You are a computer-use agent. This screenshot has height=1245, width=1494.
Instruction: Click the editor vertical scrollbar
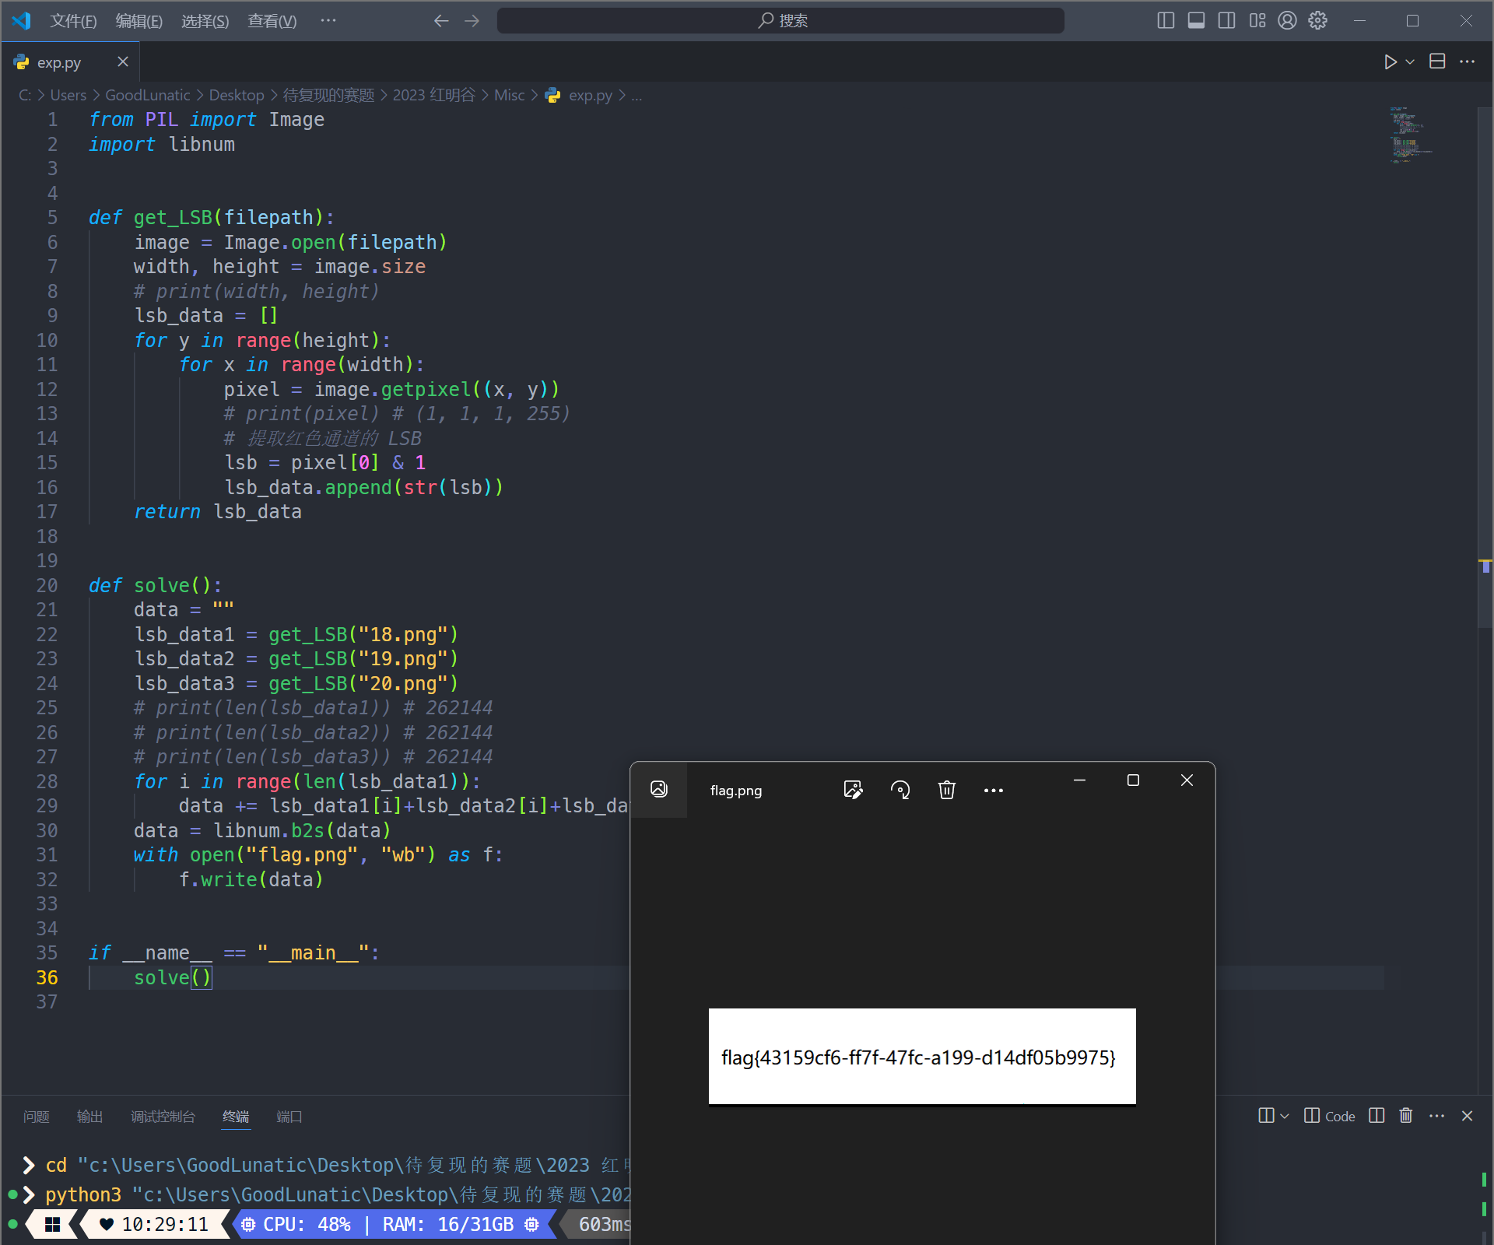[1485, 366]
